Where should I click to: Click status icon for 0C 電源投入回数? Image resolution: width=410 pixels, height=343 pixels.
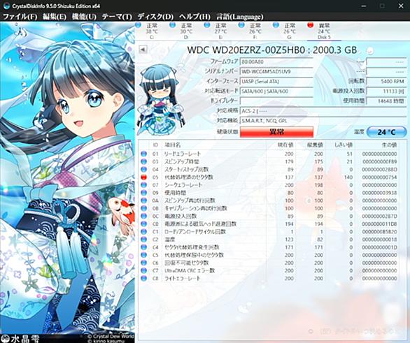[143, 216]
